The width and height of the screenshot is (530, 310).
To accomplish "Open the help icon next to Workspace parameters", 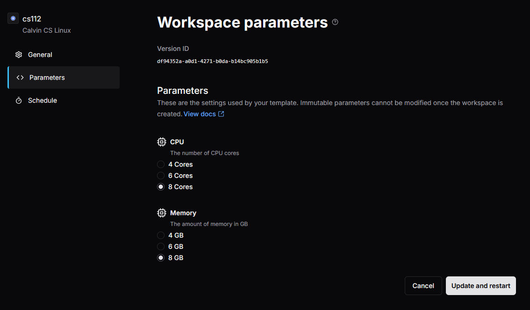I will pyautogui.click(x=335, y=22).
